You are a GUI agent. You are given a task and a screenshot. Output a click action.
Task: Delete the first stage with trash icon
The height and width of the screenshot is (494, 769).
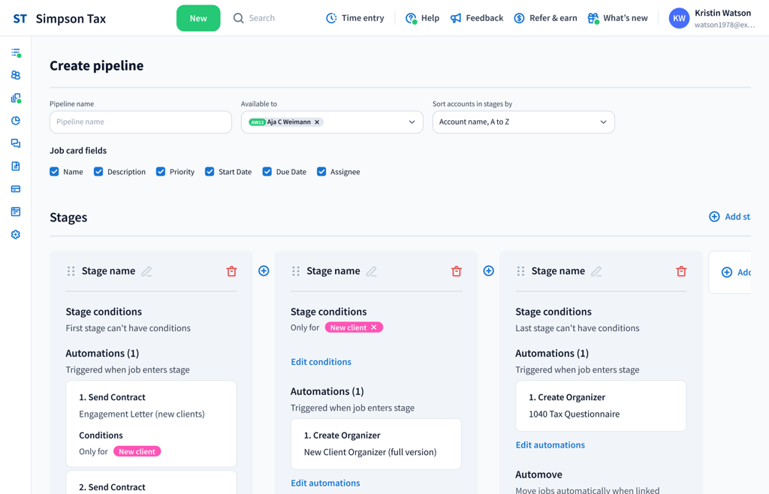(231, 271)
